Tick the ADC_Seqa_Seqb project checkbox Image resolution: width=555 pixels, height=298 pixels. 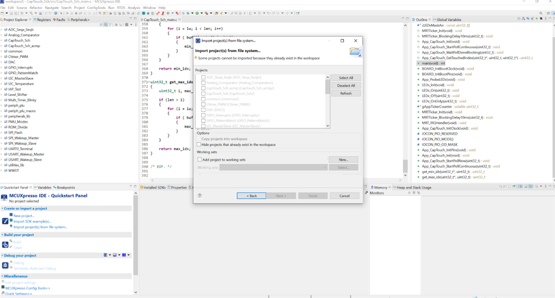point(203,77)
